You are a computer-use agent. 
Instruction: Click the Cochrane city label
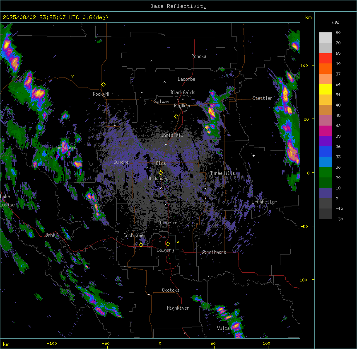pyautogui.click(x=133, y=235)
